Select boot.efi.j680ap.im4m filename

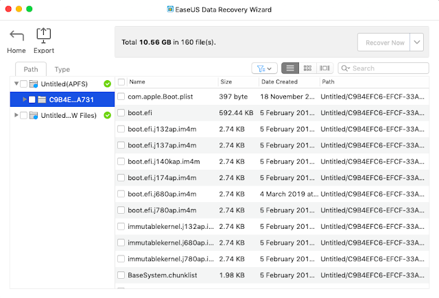[x=162, y=194]
